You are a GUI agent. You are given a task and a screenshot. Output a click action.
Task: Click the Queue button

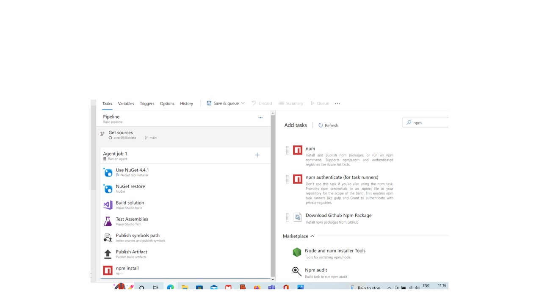[320, 103]
